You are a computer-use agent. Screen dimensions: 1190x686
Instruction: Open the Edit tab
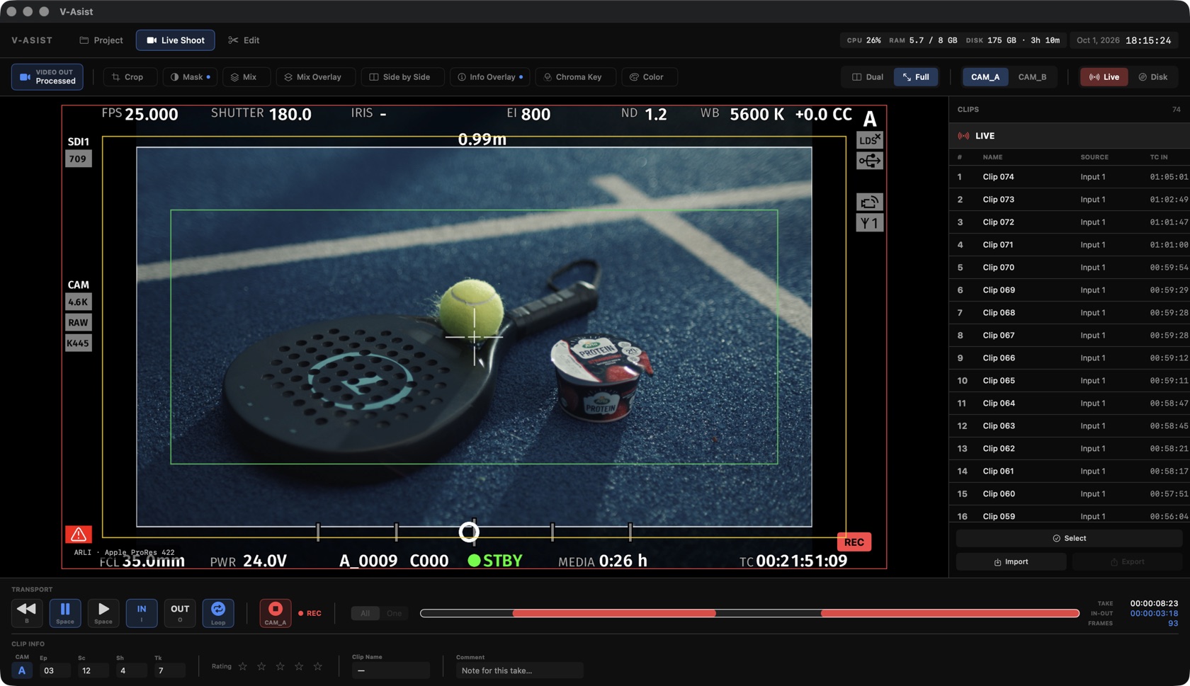[x=244, y=40]
